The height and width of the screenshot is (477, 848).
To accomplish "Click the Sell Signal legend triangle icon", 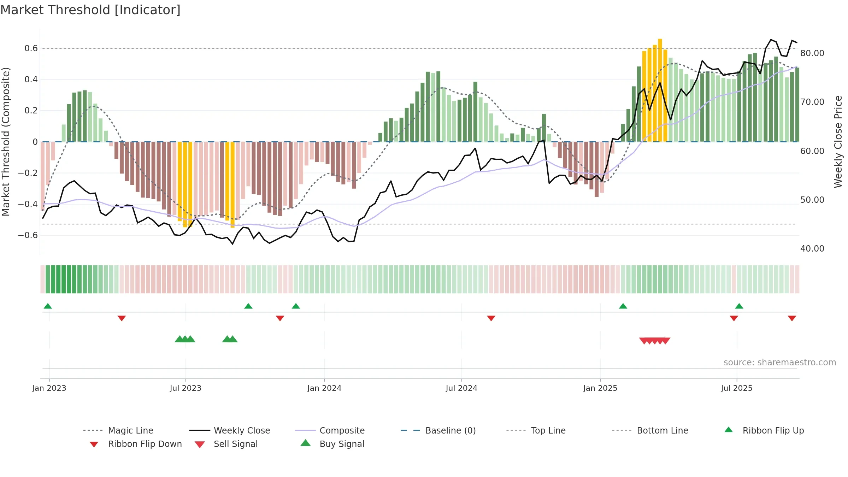I will [x=200, y=444].
